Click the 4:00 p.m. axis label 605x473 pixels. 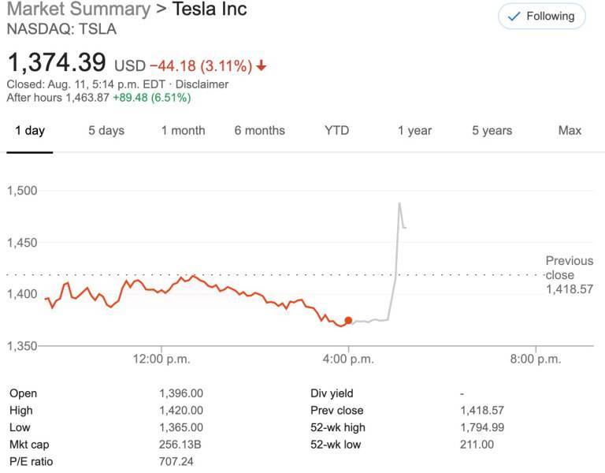[349, 359]
